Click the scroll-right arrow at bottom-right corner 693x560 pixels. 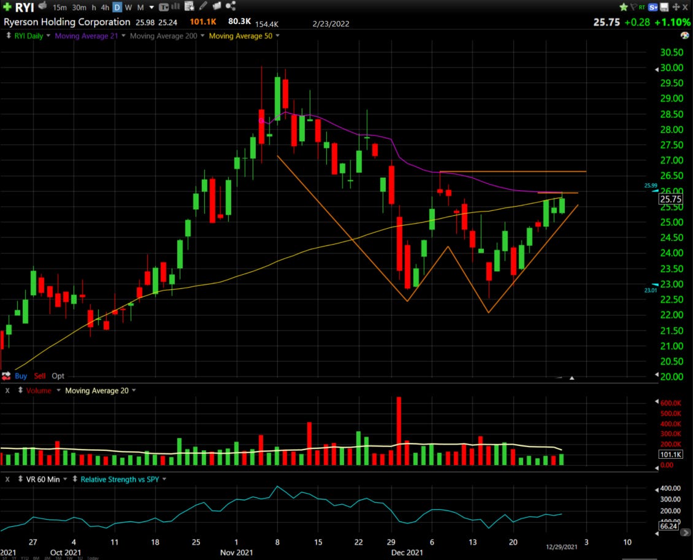(x=686, y=532)
